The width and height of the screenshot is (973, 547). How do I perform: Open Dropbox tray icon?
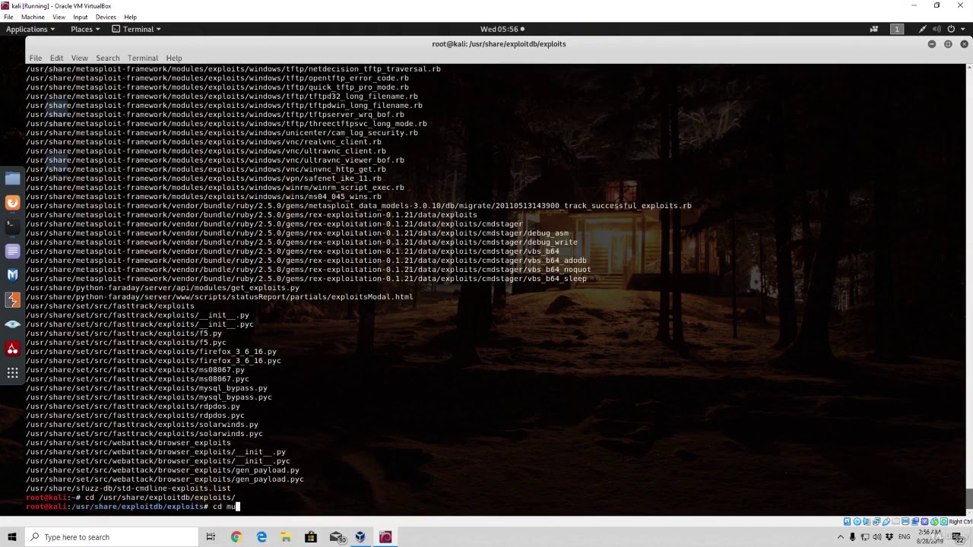(889, 537)
